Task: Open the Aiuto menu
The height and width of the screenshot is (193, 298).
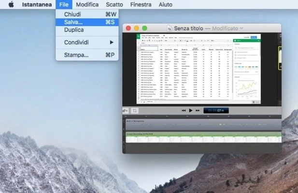Action: [166, 4]
